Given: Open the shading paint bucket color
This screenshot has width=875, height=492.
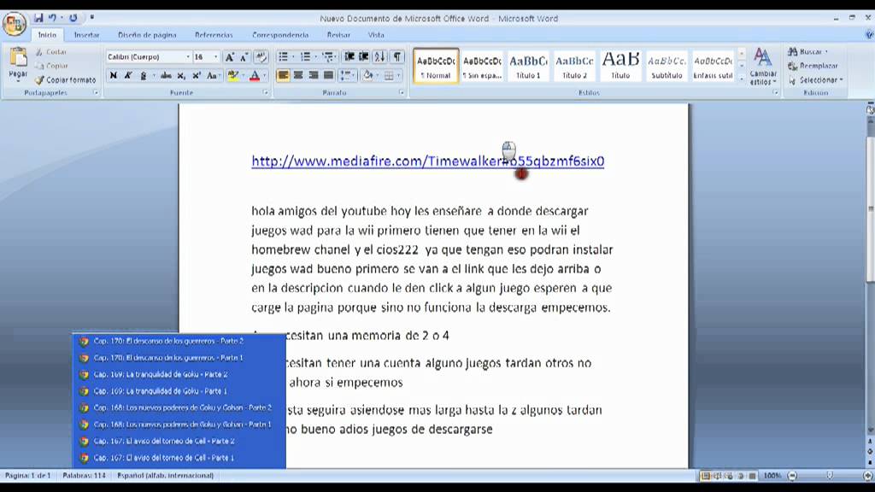Looking at the screenshot, I should [367, 75].
